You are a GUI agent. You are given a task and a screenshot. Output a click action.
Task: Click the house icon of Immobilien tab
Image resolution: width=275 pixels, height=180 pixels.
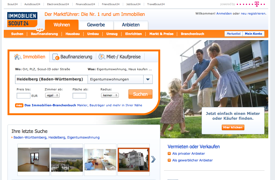click(18, 57)
